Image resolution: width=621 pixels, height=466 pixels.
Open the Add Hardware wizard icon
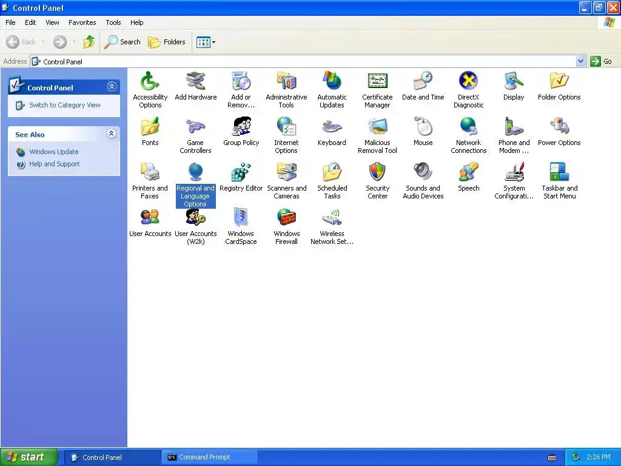[x=196, y=86]
